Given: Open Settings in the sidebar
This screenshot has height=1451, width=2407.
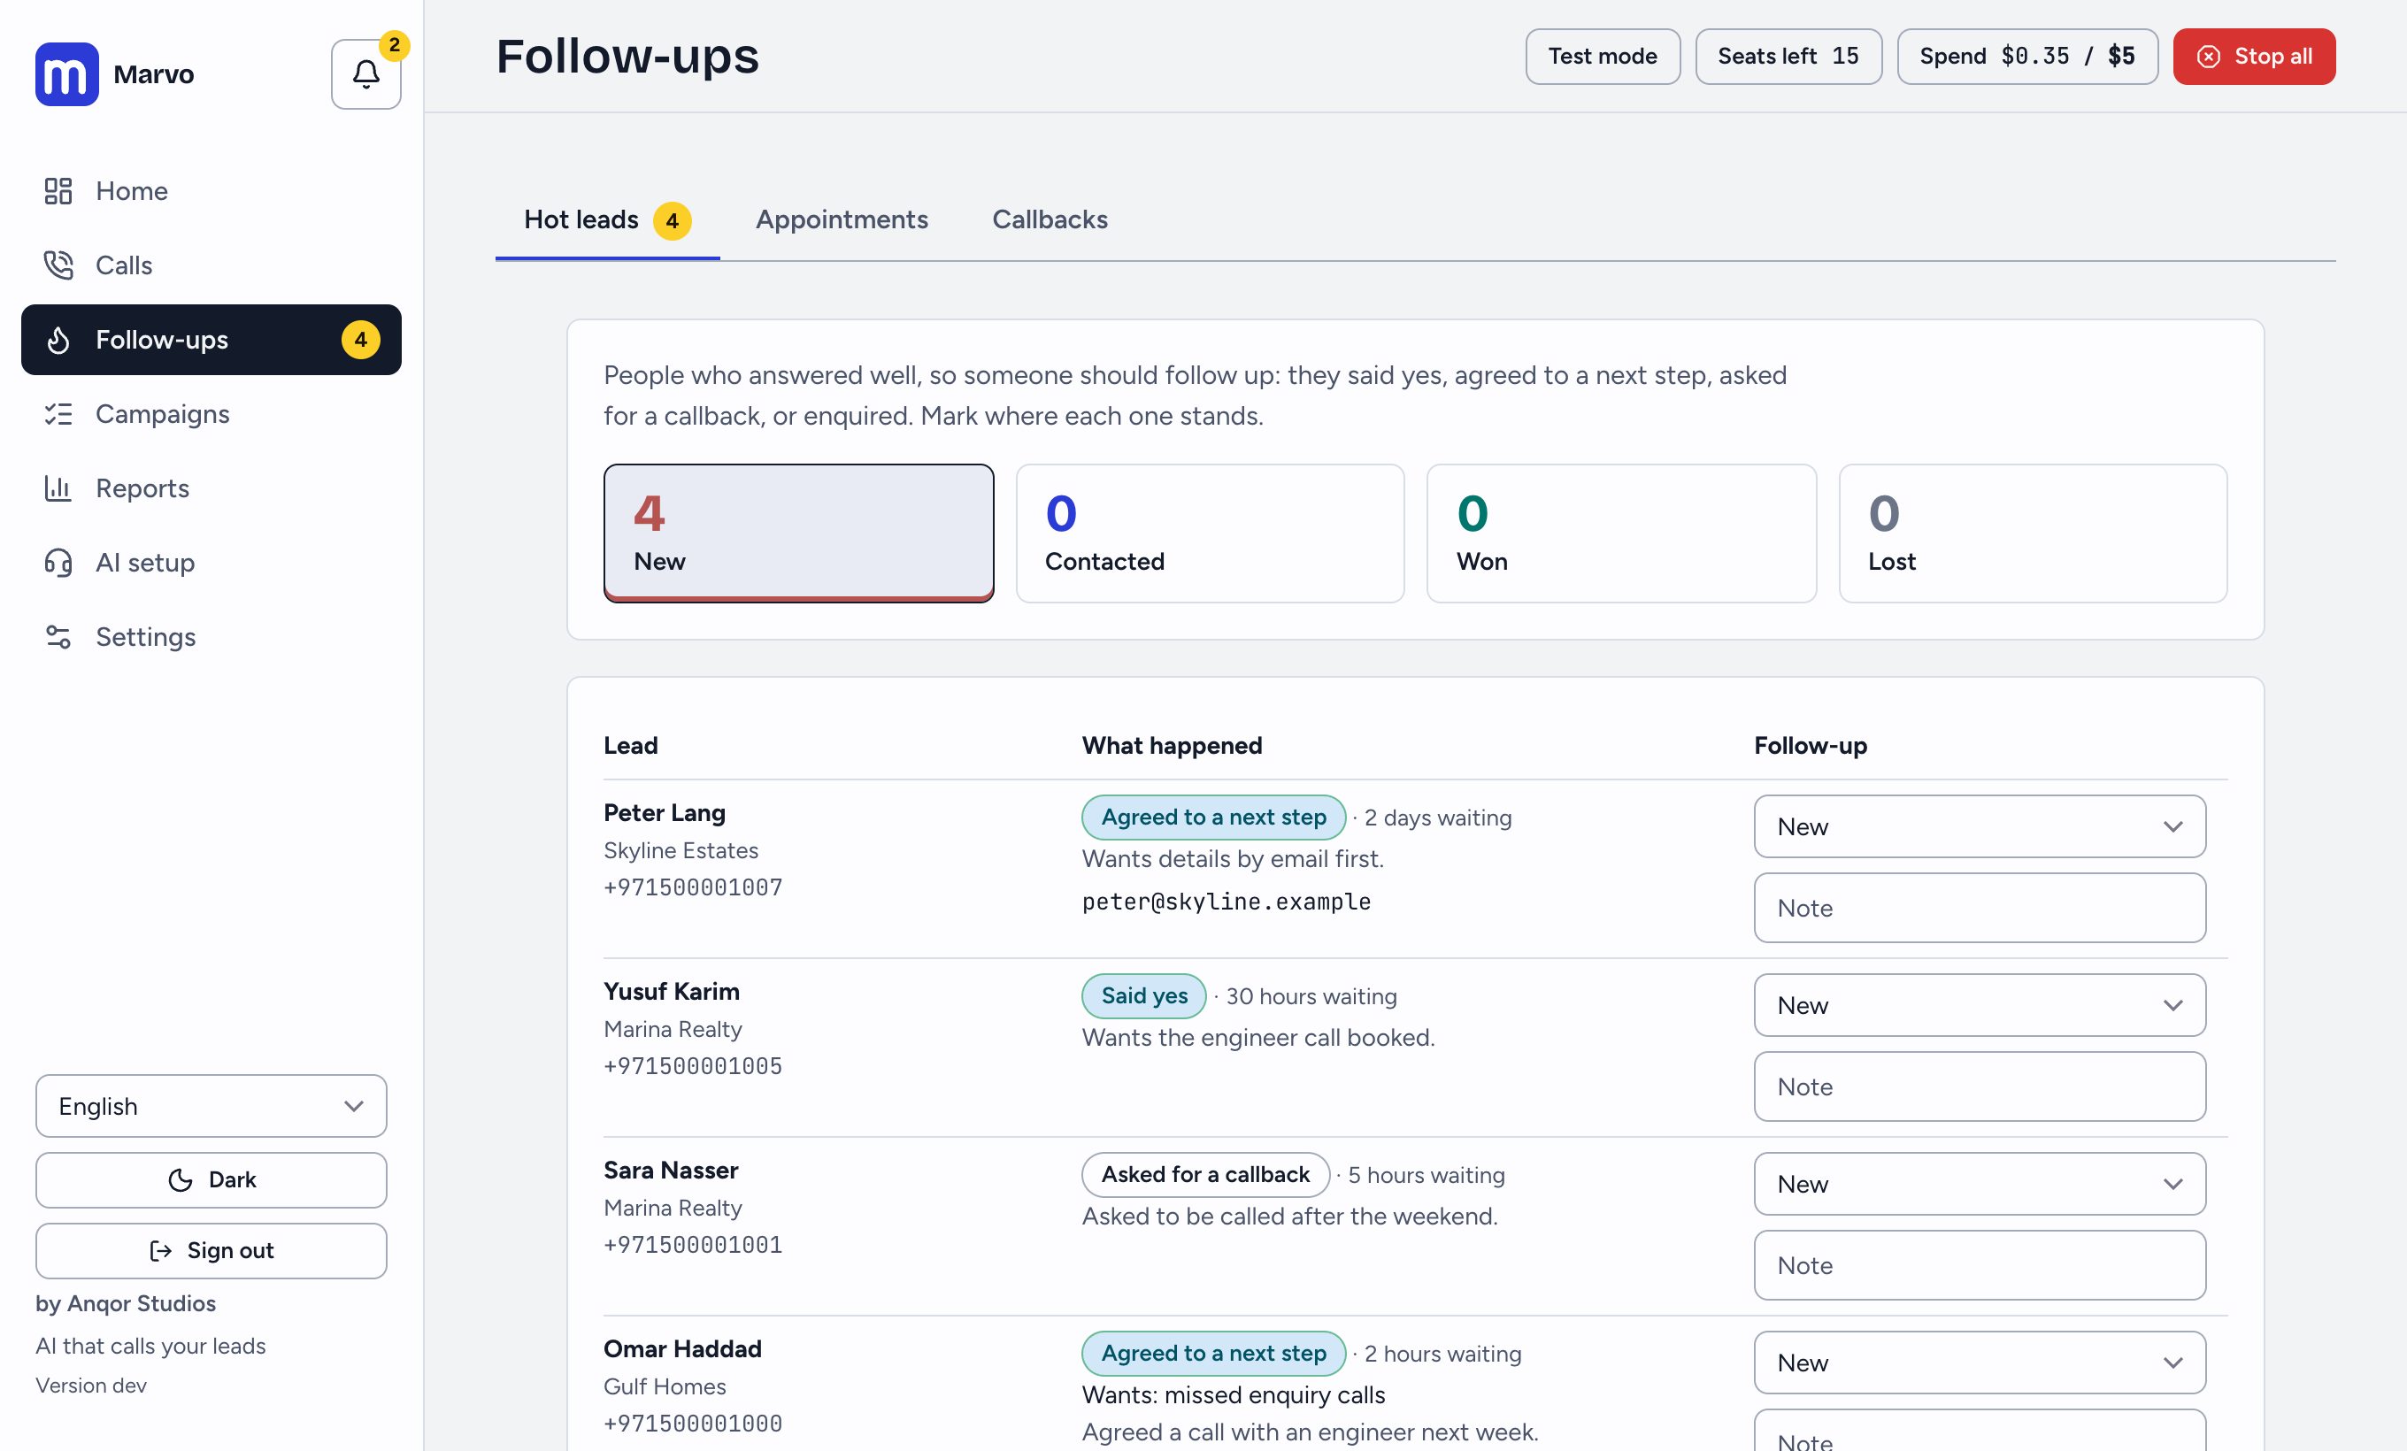Looking at the screenshot, I should click(211, 637).
